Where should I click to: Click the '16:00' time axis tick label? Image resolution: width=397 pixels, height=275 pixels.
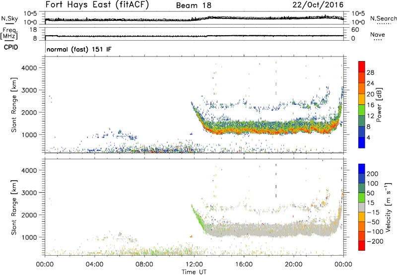click(x=244, y=265)
